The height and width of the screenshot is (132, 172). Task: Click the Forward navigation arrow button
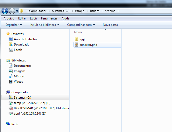click(x=12, y=11)
